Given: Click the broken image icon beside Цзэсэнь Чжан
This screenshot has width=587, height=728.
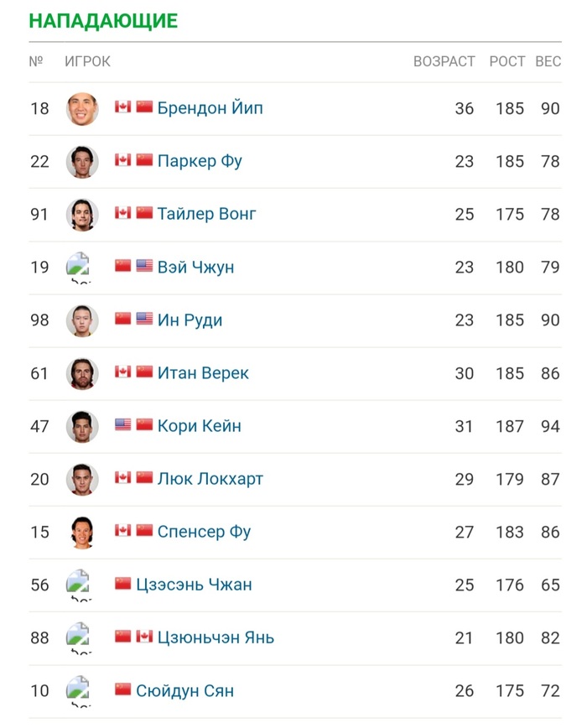Looking at the screenshot, I should click(x=79, y=585).
